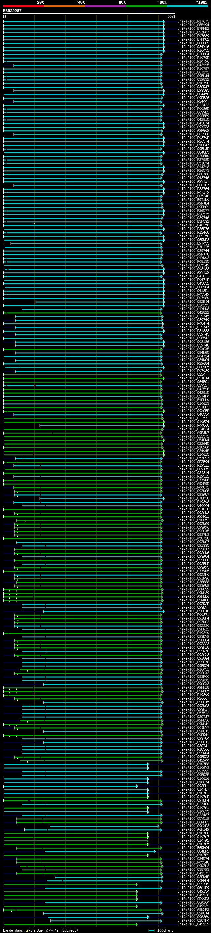Click the arrowhead ending the UniRef100_P19311 alignment bar

click(x=162, y=465)
